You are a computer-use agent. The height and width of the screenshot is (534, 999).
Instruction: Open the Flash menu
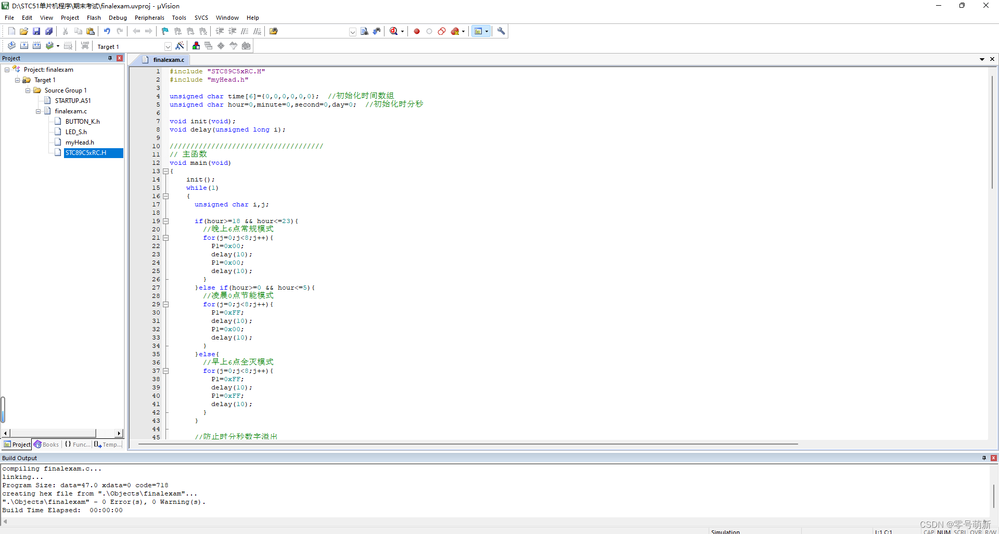coord(94,18)
